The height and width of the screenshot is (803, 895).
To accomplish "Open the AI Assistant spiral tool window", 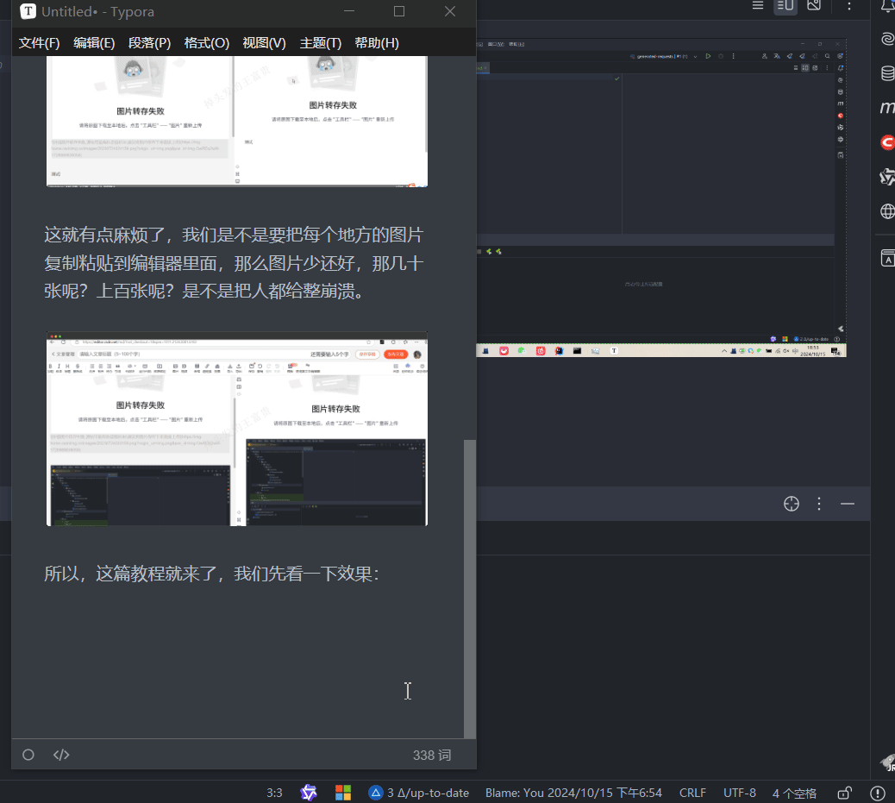I will 887,38.
